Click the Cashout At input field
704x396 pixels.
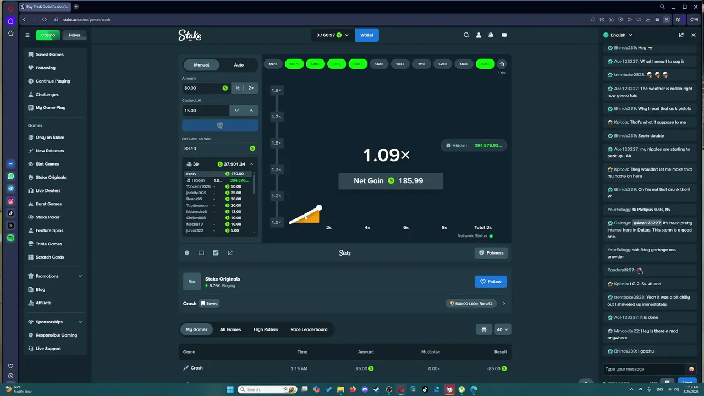[206, 111]
